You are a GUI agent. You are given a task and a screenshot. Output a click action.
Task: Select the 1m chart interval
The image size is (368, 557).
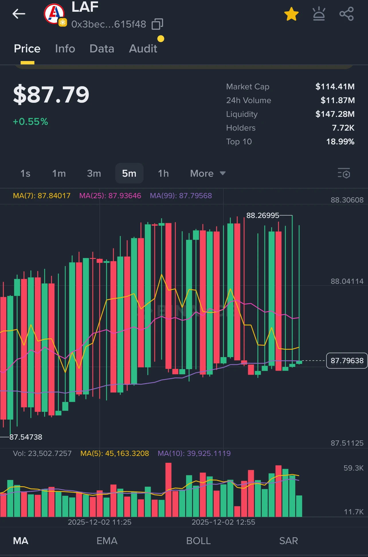(59, 174)
